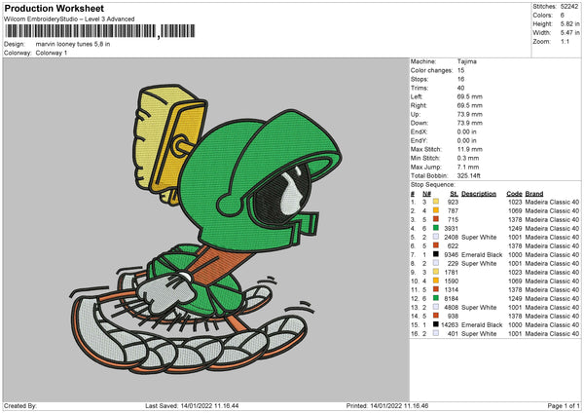The image size is (584, 413).
Task: Select the black swatch in stop row 15
Action: click(436, 324)
